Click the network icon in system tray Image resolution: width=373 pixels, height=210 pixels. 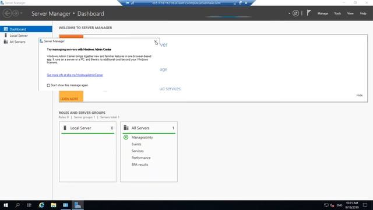point(326,205)
